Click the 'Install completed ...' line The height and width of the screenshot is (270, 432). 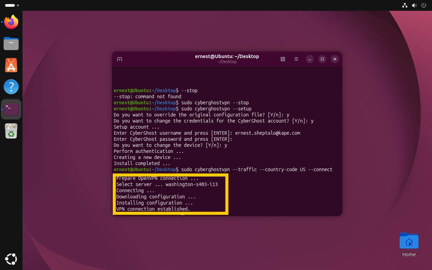click(142, 163)
